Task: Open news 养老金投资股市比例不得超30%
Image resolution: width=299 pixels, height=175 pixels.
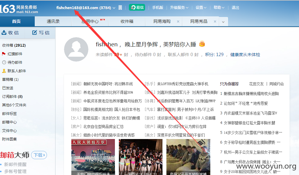Action: click(x=108, y=92)
